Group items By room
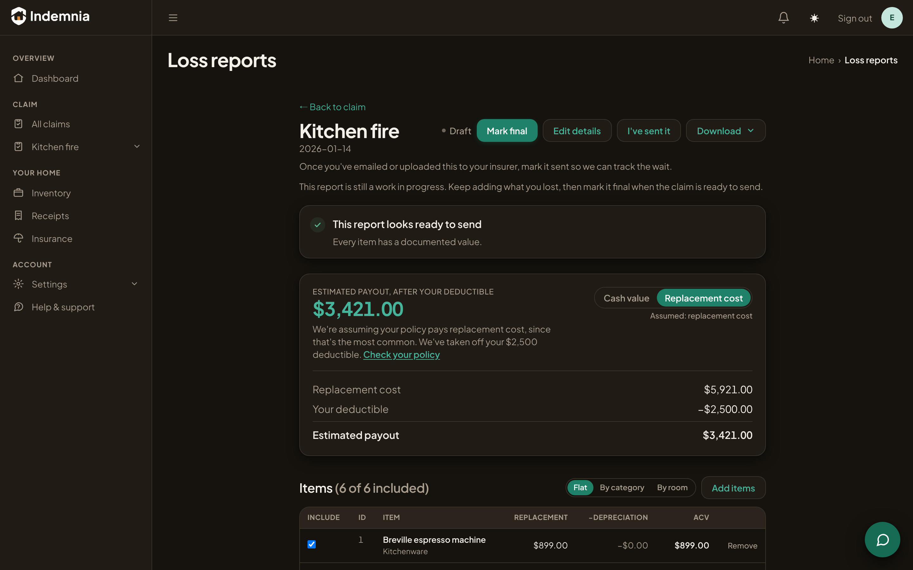The height and width of the screenshot is (570, 913). [x=672, y=487]
